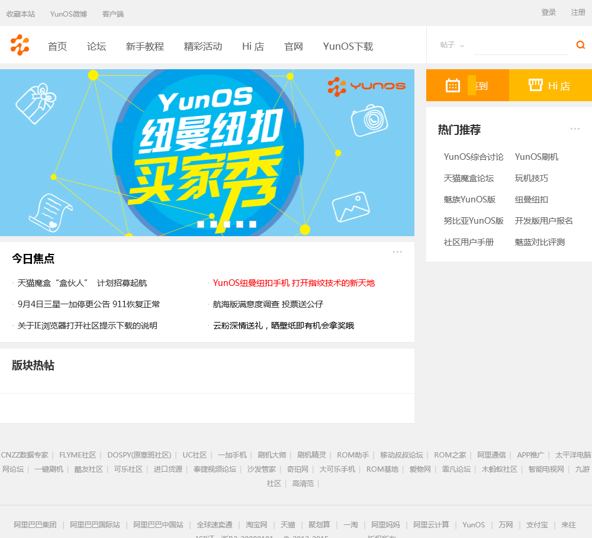Open the YunOS微博 link

click(x=69, y=14)
